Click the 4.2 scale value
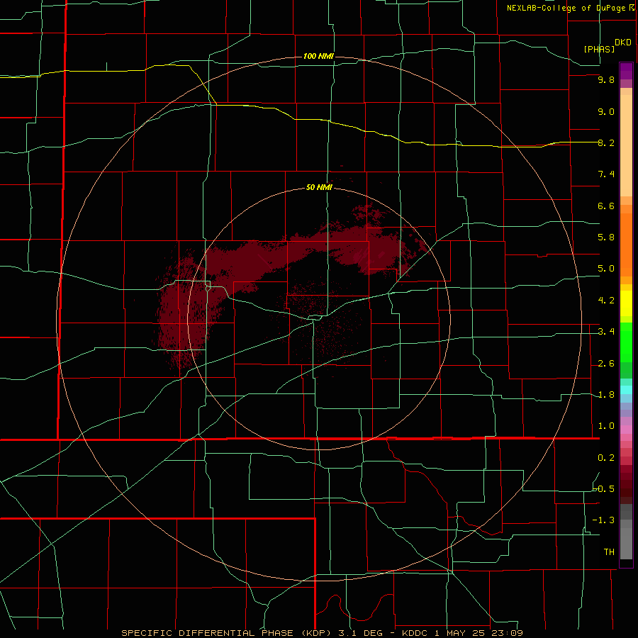The width and height of the screenshot is (638, 638). [606, 301]
